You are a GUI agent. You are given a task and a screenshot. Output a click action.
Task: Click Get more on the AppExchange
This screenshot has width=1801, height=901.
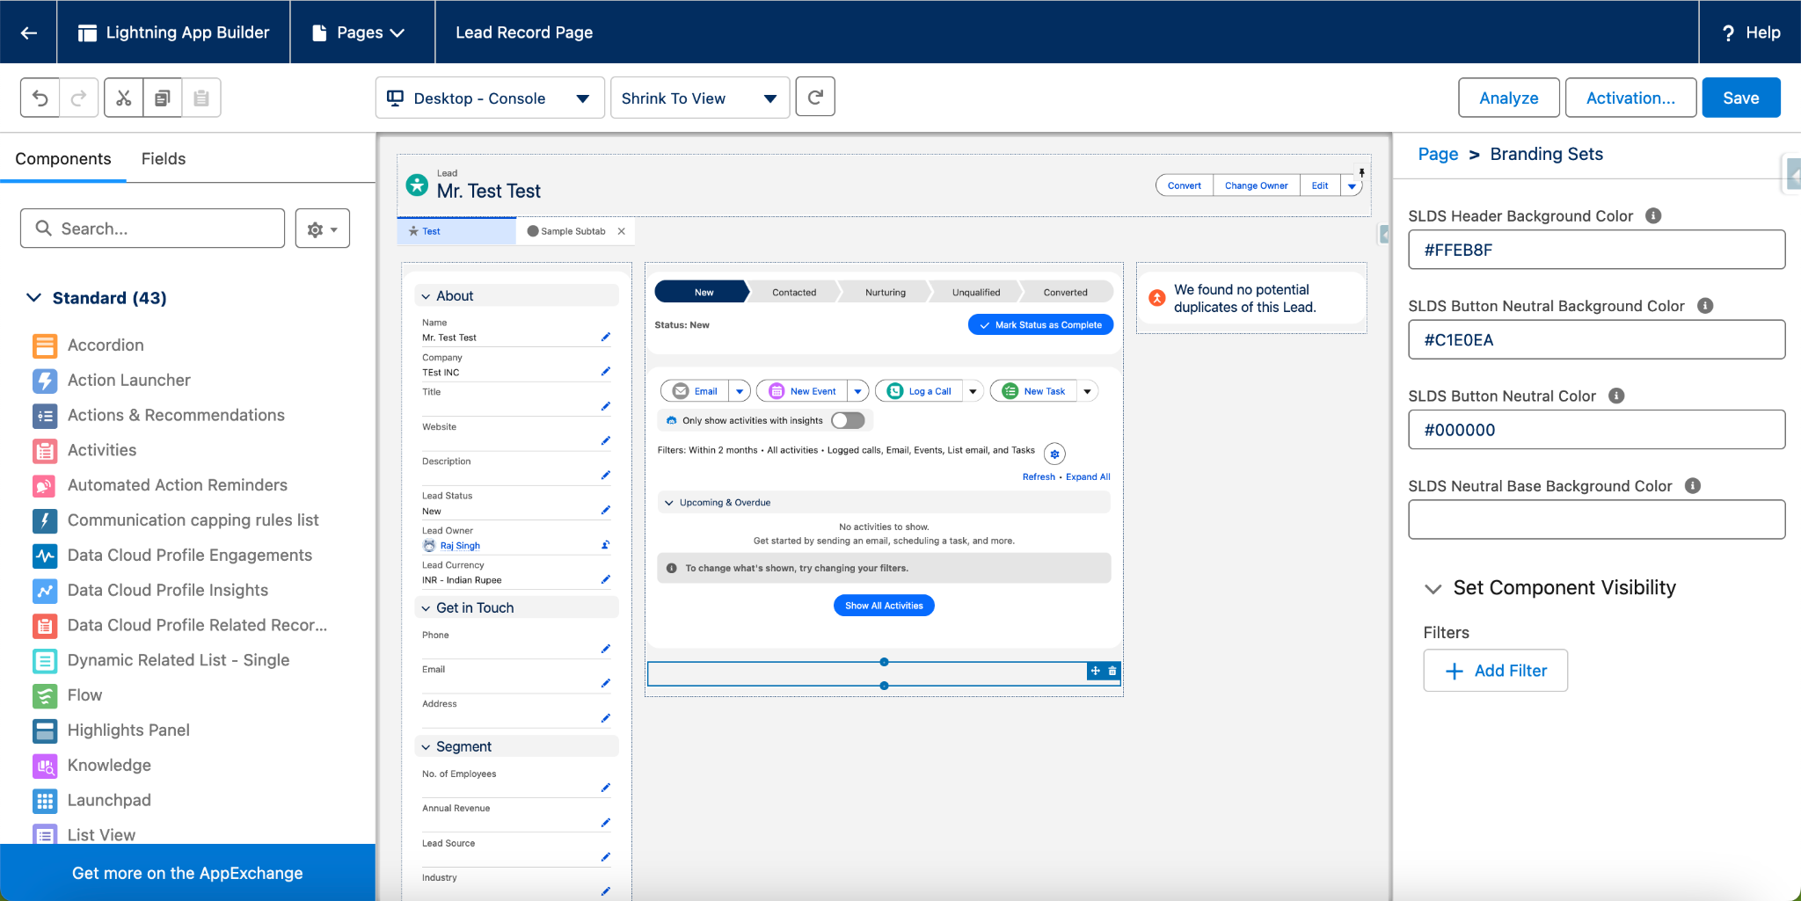(x=187, y=873)
